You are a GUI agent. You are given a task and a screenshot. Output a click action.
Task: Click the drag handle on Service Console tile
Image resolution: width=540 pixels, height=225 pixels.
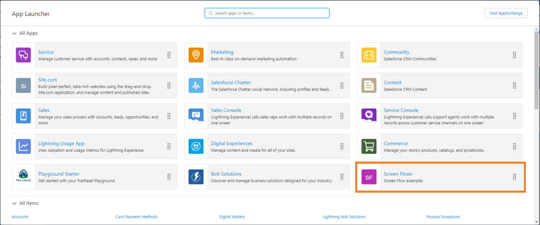(x=515, y=116)
